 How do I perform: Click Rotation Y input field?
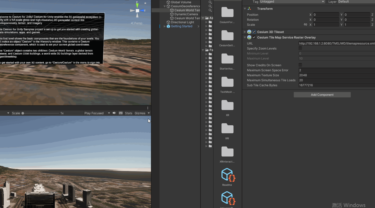357,20
